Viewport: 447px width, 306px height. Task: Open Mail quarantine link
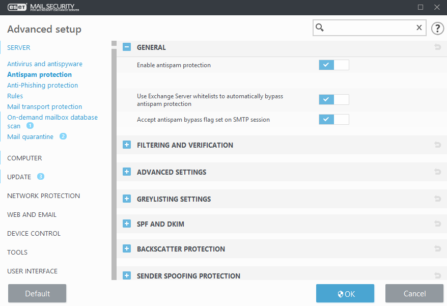click(x=30, y=136)
